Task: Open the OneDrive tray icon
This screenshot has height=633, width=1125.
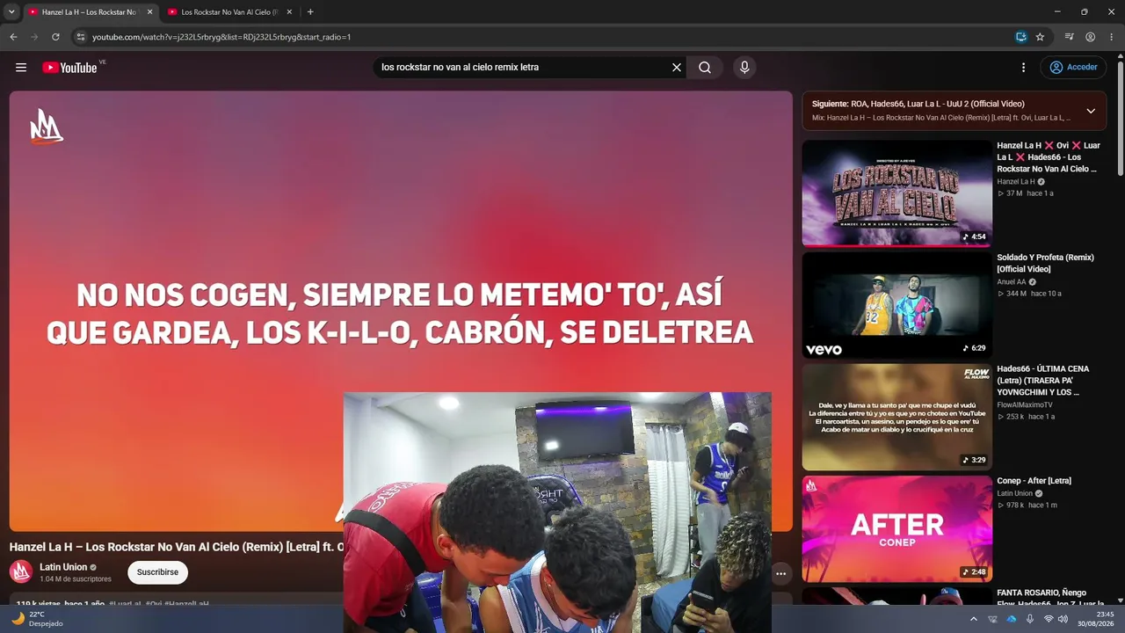Action: tap(1011, 619)
